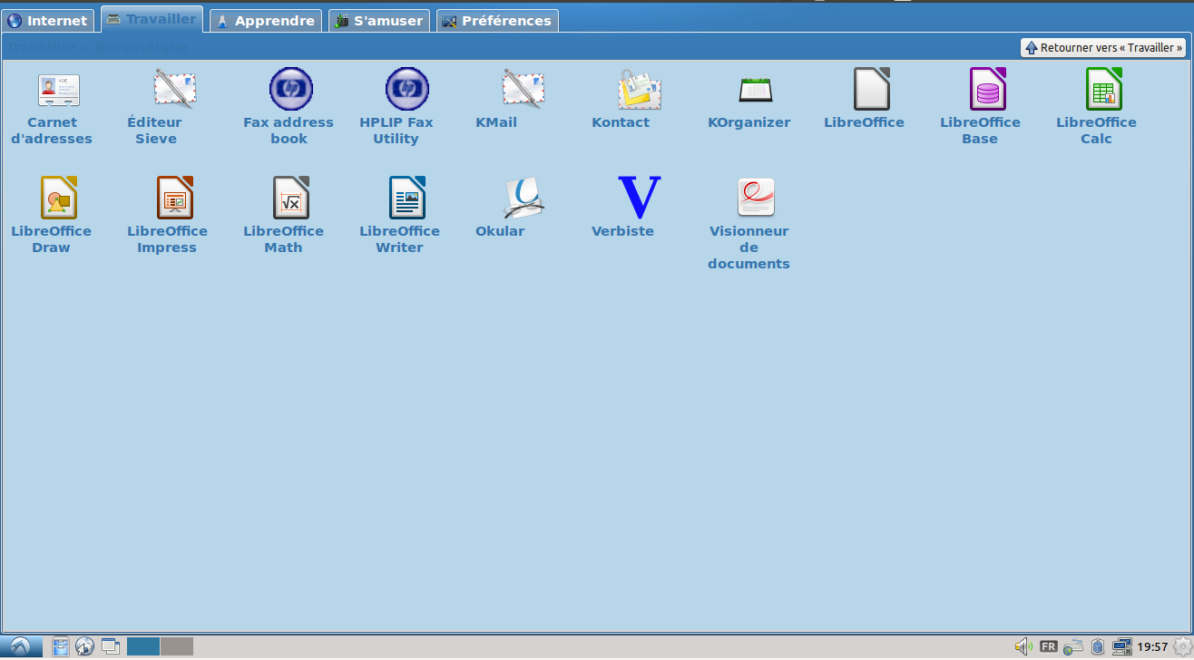Open the Préférences tab
This screenshot has width=1194, height=660.
pos(496,20)
